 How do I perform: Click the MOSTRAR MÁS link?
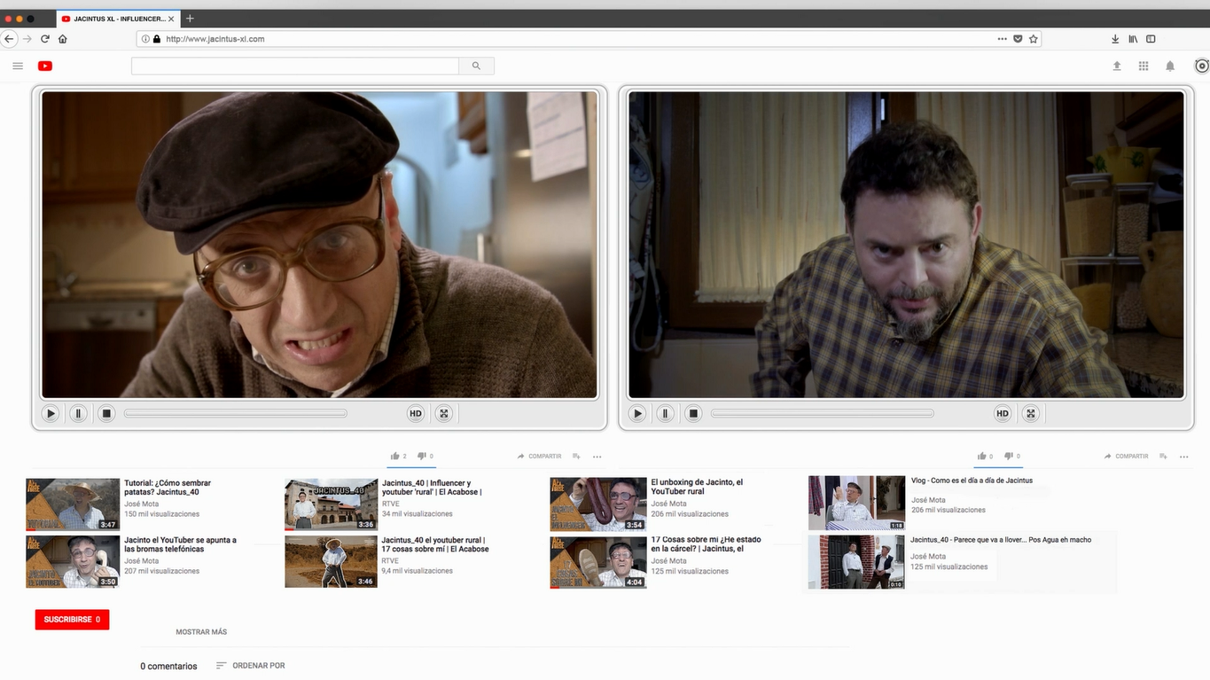click(x=201, y=632)
